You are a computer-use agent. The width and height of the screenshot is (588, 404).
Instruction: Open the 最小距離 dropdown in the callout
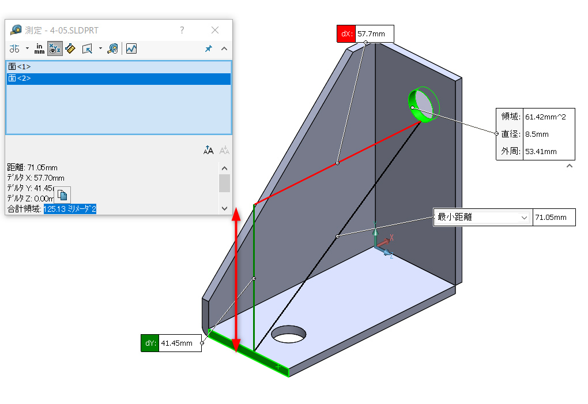click(x=524, y=218)
